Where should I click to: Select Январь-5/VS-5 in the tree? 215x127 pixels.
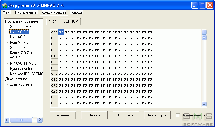(22, 27)
